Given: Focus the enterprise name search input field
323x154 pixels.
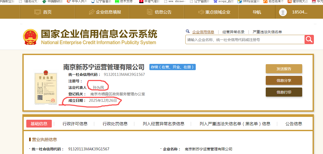Looking at the screenshot, I should coord(245,39).
